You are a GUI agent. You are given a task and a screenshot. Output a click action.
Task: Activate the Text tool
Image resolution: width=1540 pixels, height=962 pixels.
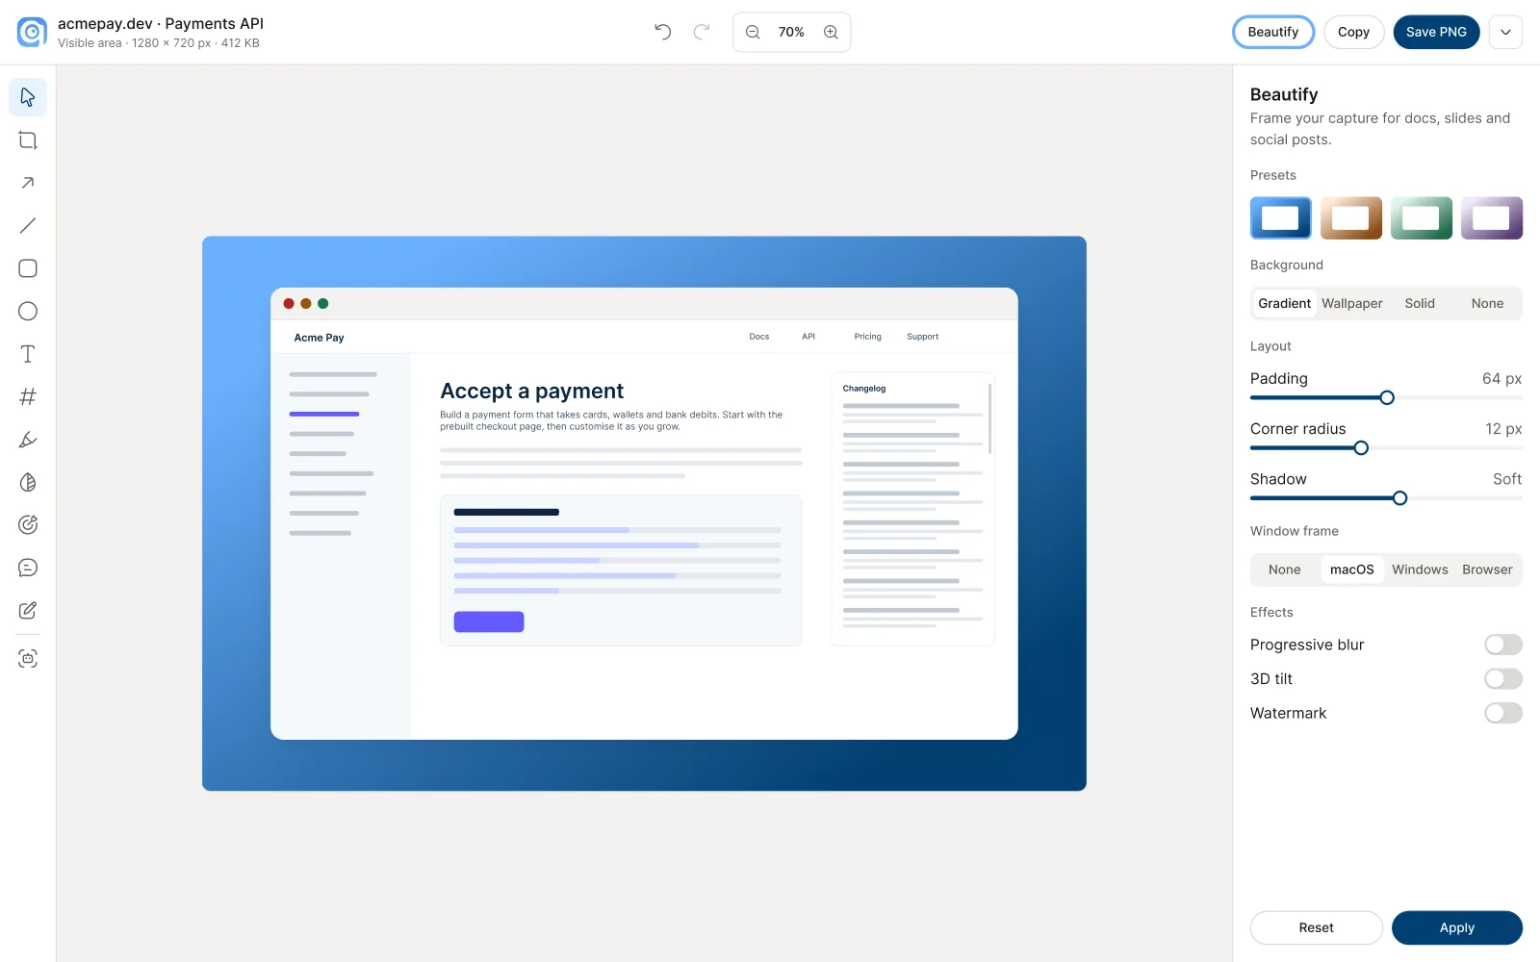(x=28, y=354)
